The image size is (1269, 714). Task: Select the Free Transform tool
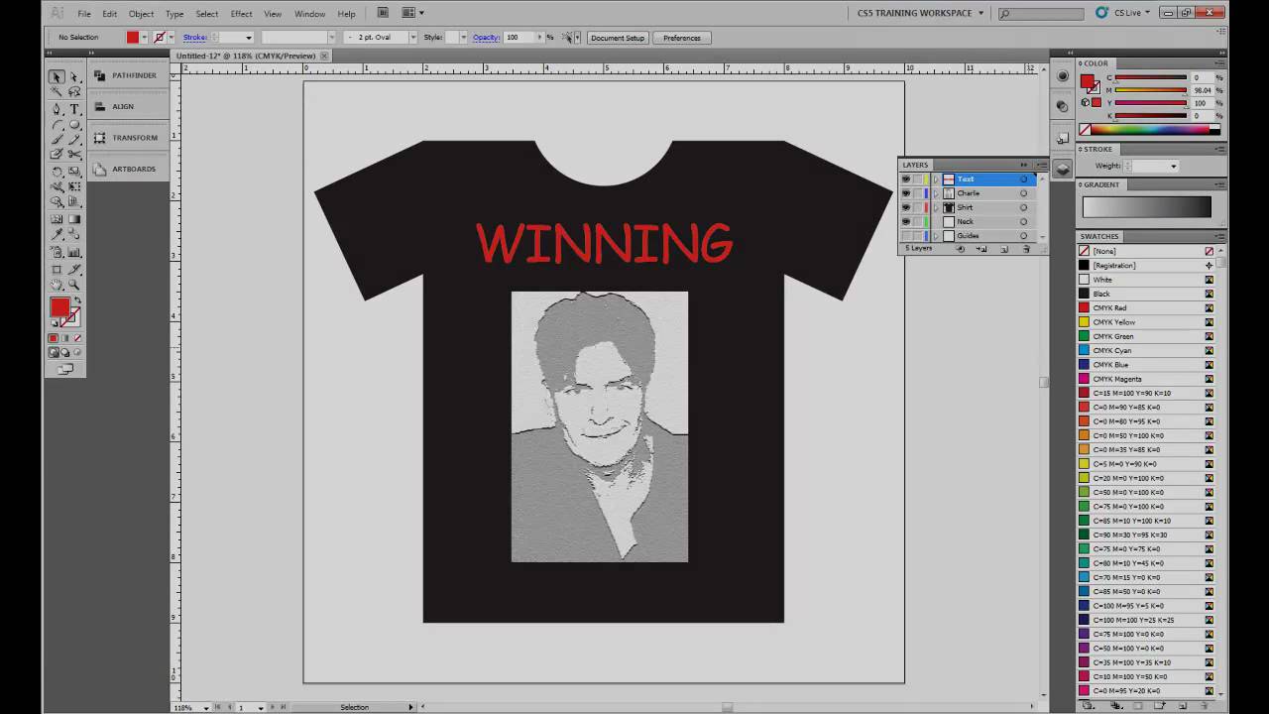(x=74, y=186)
